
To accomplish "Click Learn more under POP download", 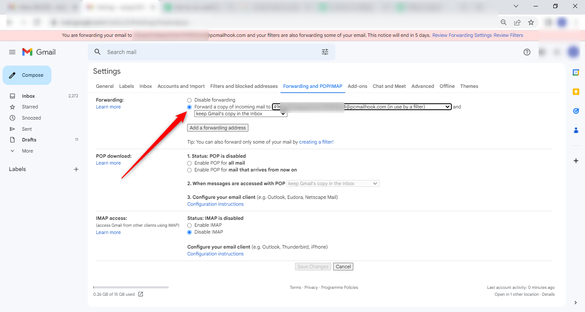I will 108,163.
